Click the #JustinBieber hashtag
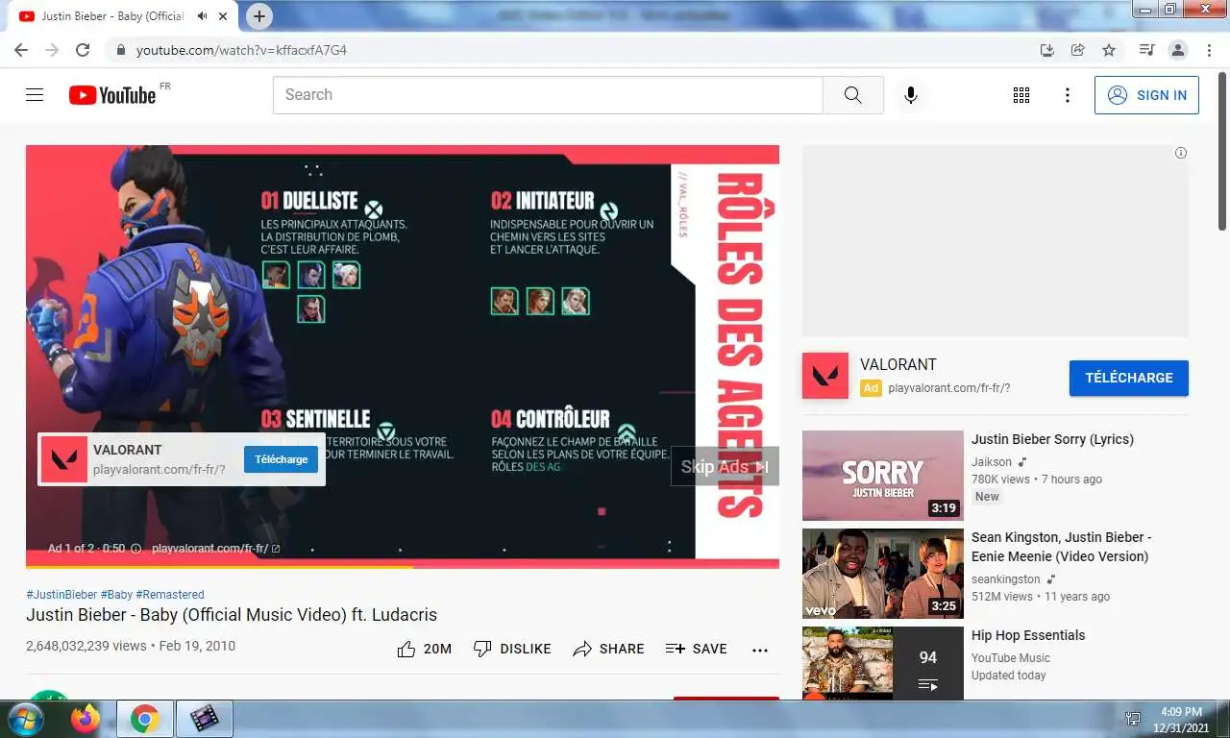This screenshot has width=1230, height=738. point(61,595)
